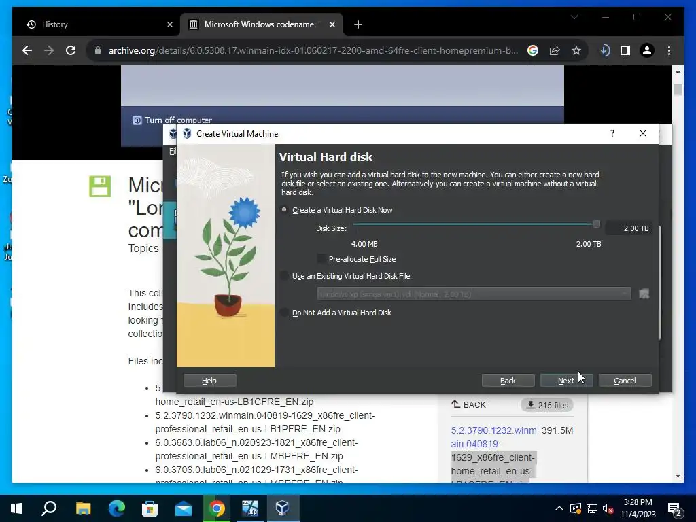This screenshot has height=522, width=696.
Task: Cancel the Create Virtual Machine wizard
Action: (x=625, y=381)
